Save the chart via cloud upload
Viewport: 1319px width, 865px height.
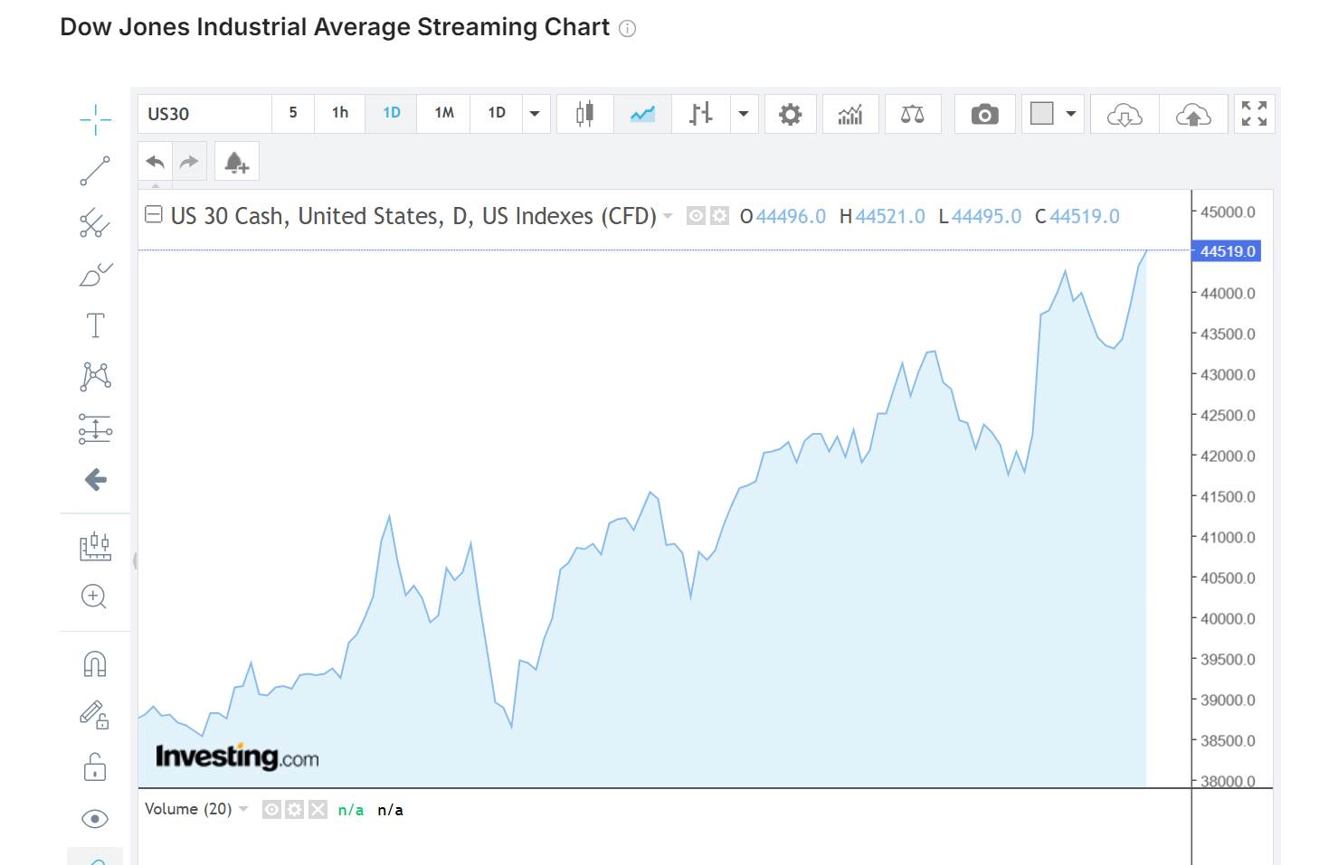pos(1193,114)
